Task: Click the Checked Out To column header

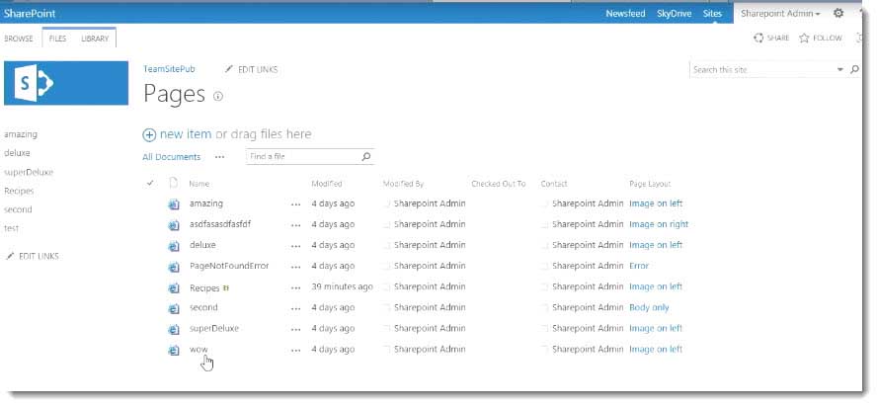Action: pyautogui.click(x=499, y=184)
